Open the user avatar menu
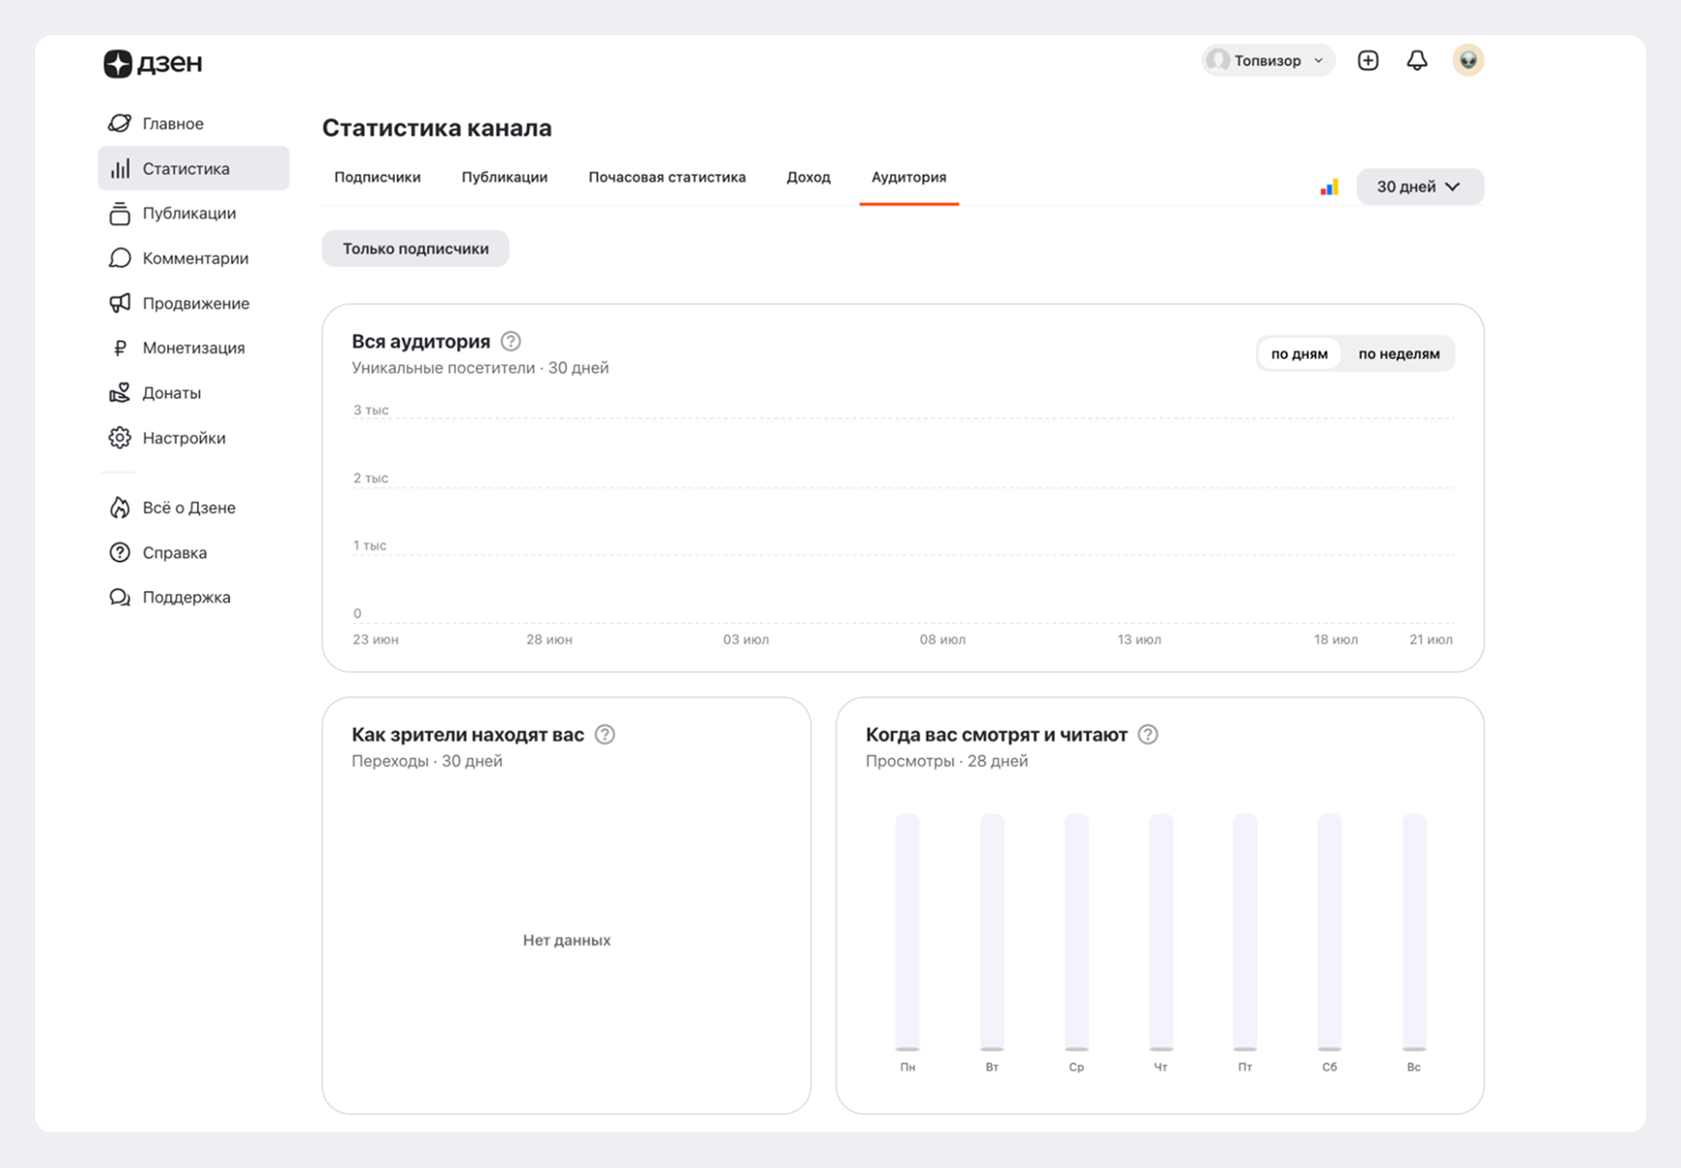This screenshot has width=1681, height=1168. [1468, 60]
